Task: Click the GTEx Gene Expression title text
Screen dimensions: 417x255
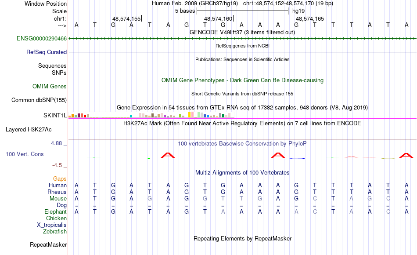Action: [x=242, y=108]
